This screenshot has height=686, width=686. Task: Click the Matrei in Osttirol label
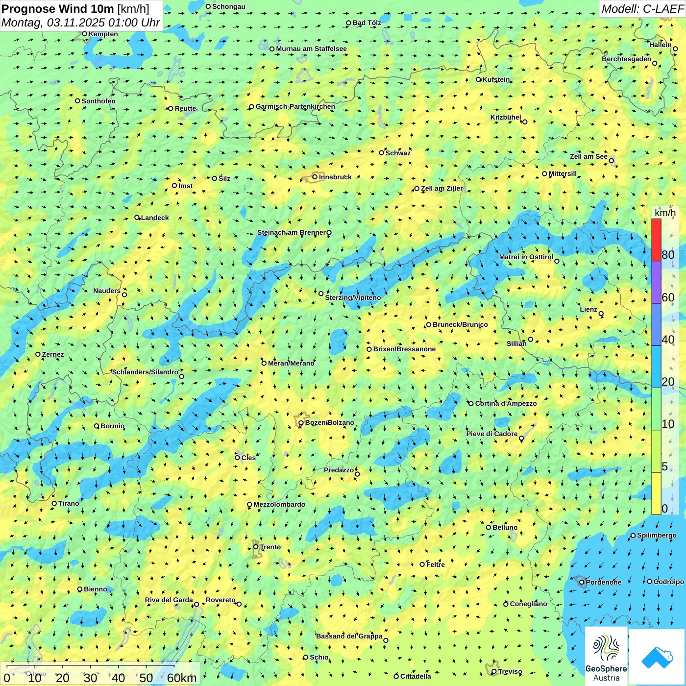coord(526,257)
